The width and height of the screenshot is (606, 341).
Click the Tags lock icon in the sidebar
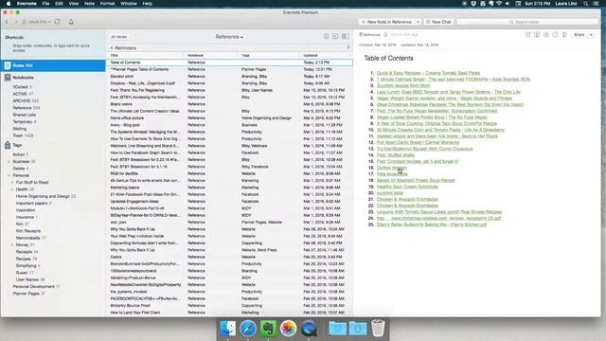pyautogui.click(x=8, y=145)
